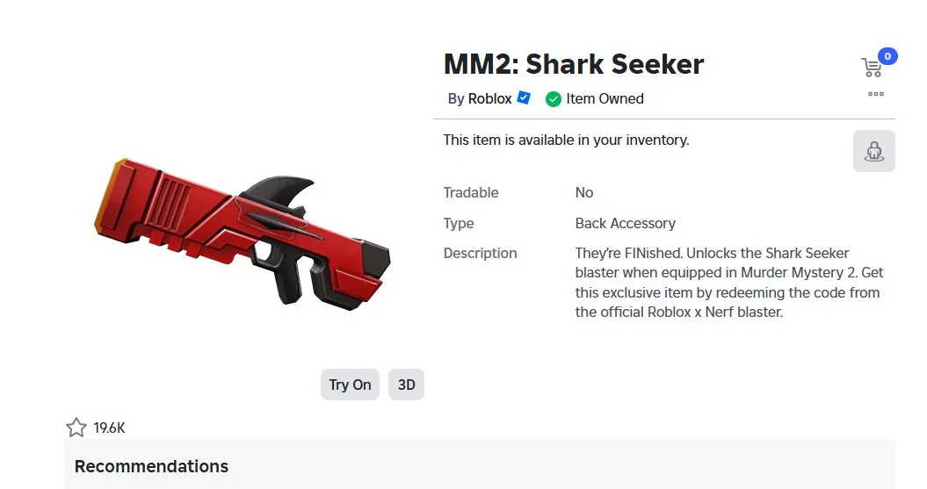Click the Tradable field label

pos(470,192)
